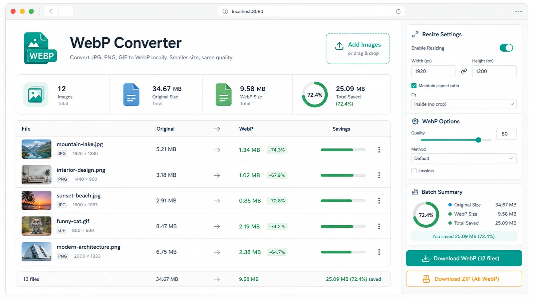Click the arrow icon in the table header
This screenshot has height=300, width=534.
(217, 129)
